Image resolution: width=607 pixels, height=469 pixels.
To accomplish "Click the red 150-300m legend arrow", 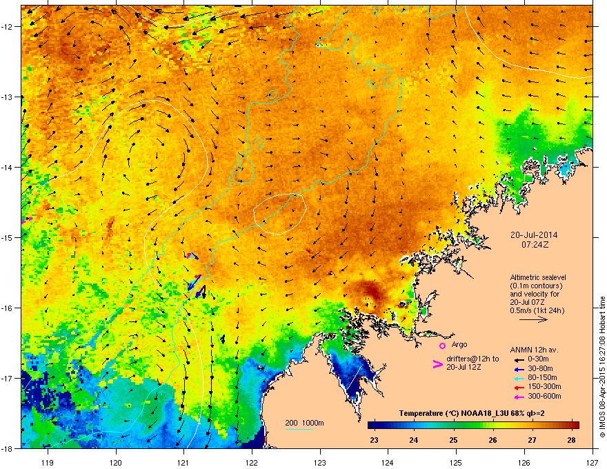I will click(x=519, y=387).
